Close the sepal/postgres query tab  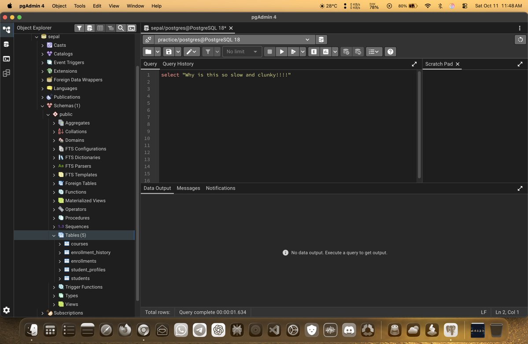pyautogui.click(x=231, y=28)
